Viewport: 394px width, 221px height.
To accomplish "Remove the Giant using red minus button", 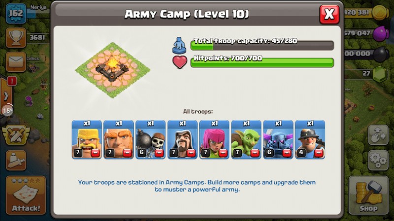I will click(x=127, y=153).
